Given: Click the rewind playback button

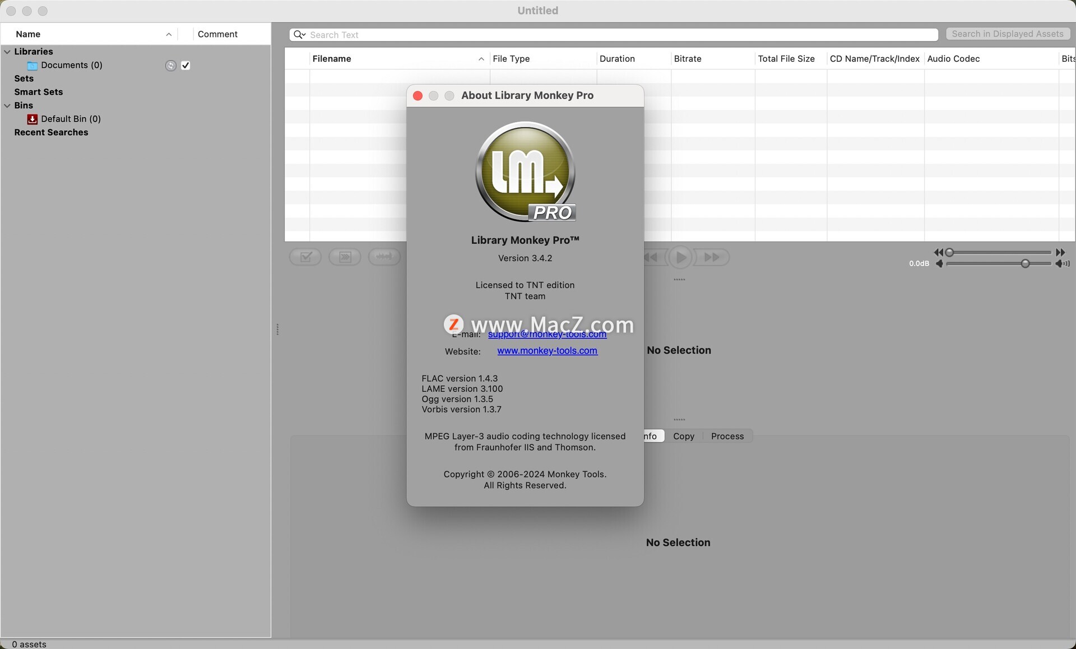Looking at the screenshot, I should [x=652, y=257].
